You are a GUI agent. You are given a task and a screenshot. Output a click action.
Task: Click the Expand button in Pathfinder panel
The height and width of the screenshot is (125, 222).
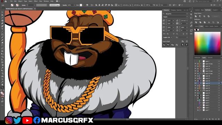(x=216, y=16)
